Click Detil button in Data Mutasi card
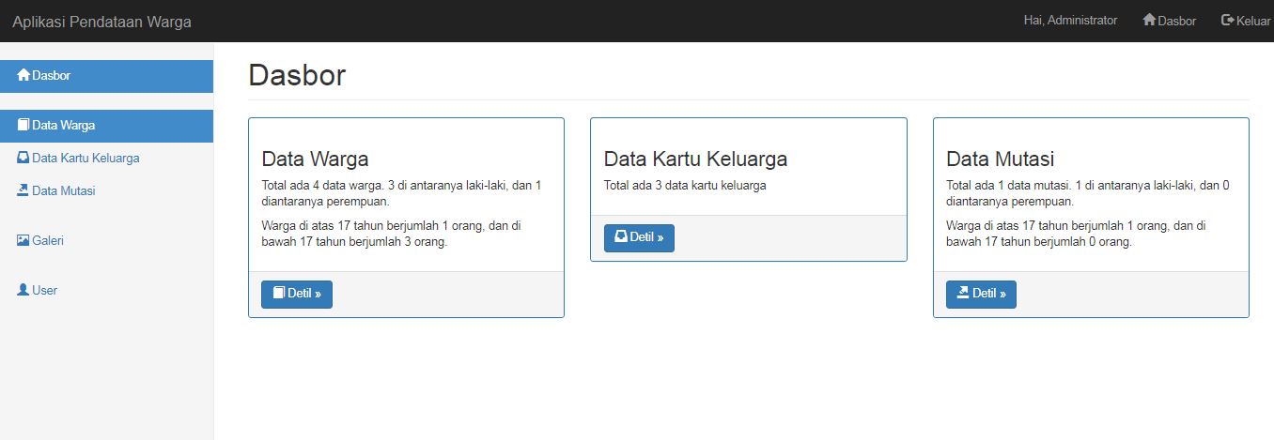The height and width of the screenshot is (440, 1274). [x=981, y=294]
